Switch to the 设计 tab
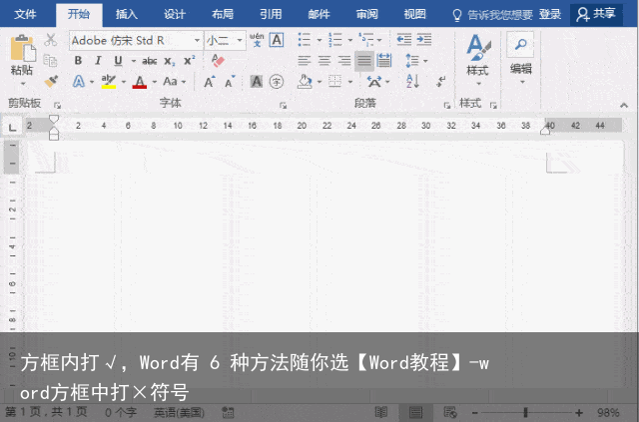This screenshot has width=639, height=422. click(175, 14)
